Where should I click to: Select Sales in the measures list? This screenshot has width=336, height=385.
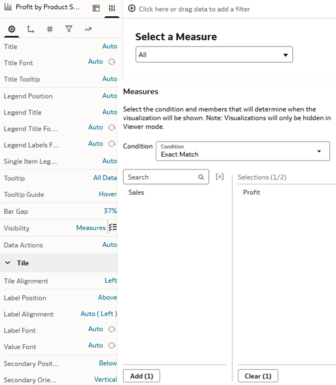tap(136, 192)
